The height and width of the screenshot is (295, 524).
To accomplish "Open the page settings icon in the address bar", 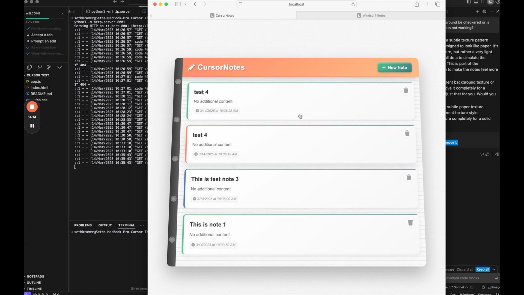I will tap(240, 4).
